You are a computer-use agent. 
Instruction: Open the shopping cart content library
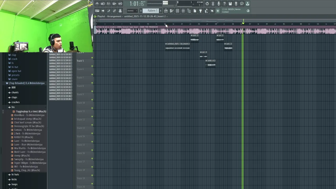[x=218, y=11]
